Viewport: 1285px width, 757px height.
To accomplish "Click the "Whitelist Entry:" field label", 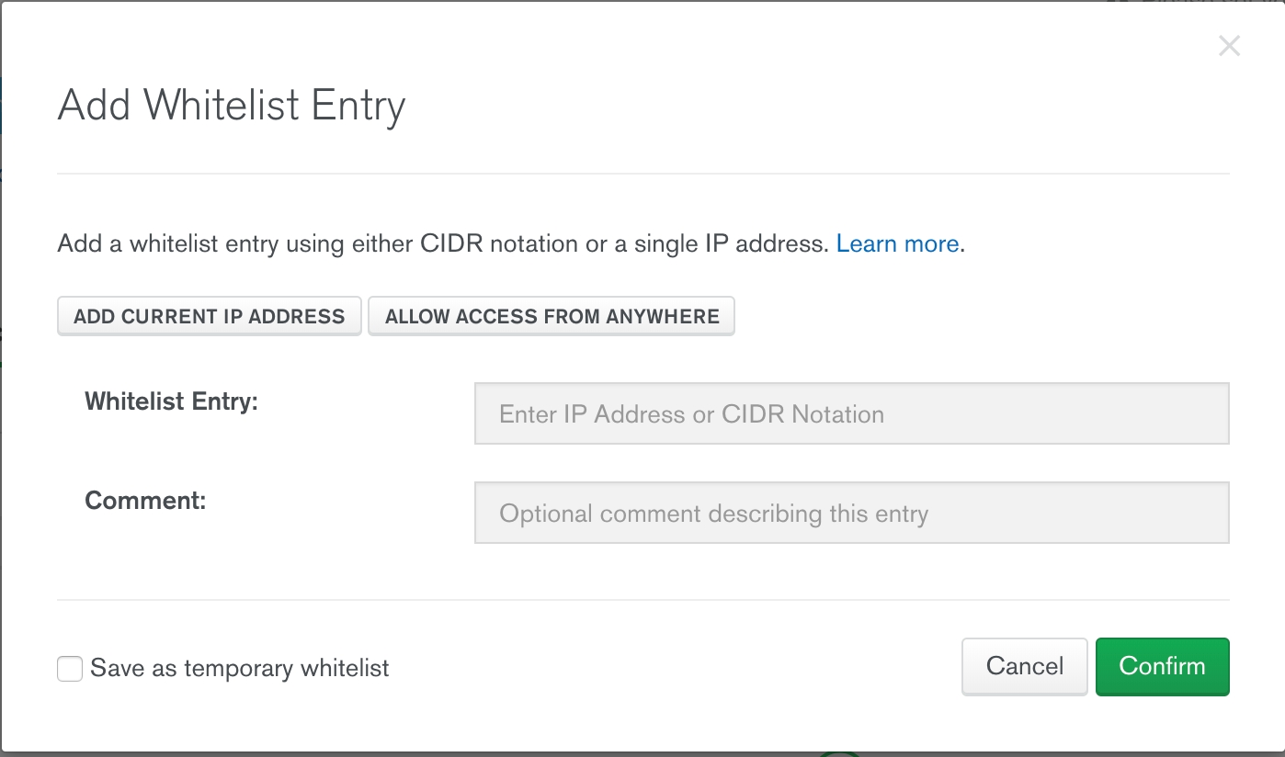I will (x=171, y=401).
